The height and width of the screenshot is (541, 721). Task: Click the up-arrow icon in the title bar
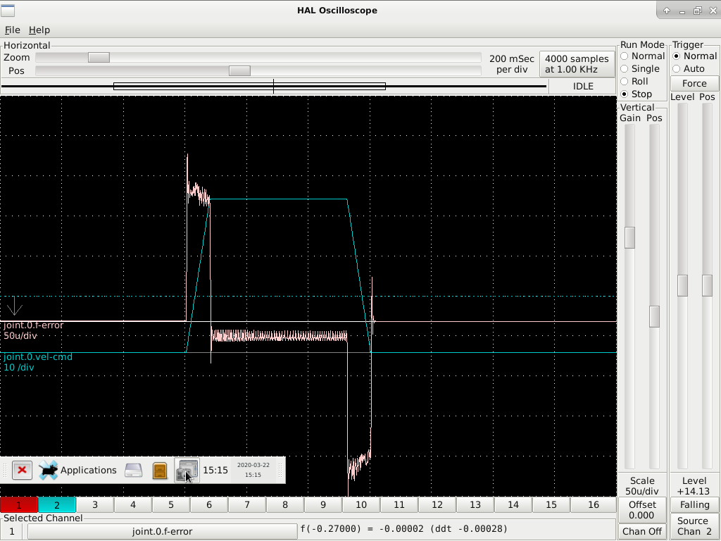(667, 11)
